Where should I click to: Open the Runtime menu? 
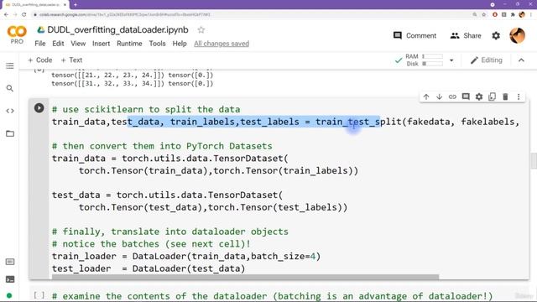click(x=129, y=44)
